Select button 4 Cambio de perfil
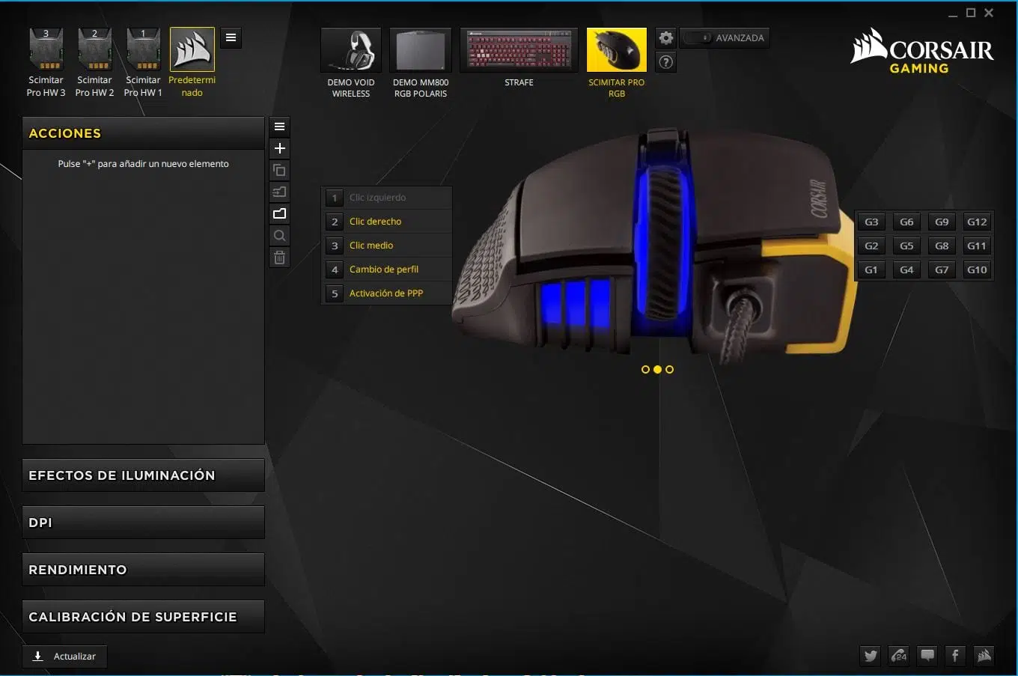Screen dimensions: 1018x676 [x=388, y=270]
